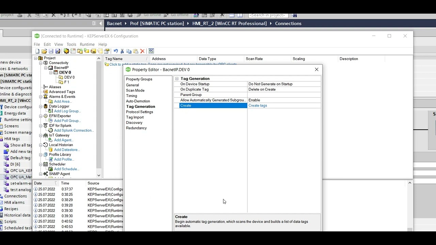Select the Aliases node in tree
Screen dimensions: 436x245
coord(55,87)
